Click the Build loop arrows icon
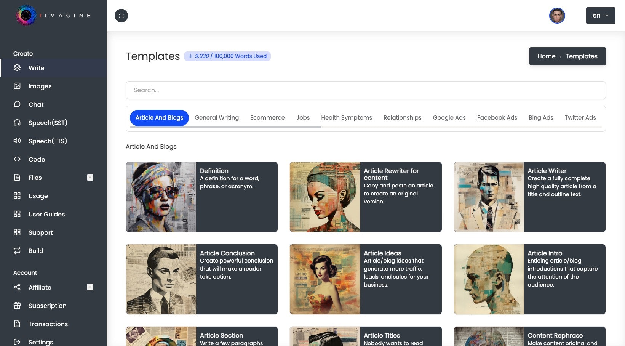 pyautogui.click(x=17, y=251)
